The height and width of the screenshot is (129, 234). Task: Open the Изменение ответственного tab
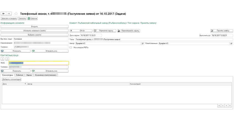pos(46,75)
